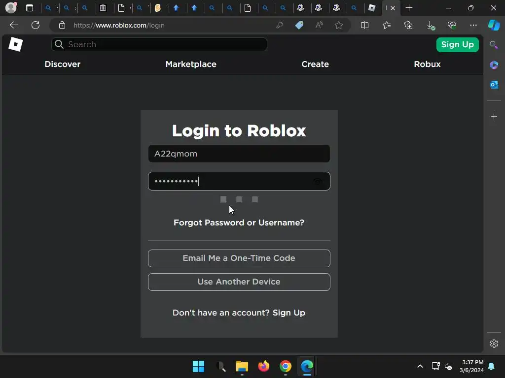Viewport: 505px width, 378px height.
Task: Open File Explorer from taskbar
Action: tap(242, 366)
